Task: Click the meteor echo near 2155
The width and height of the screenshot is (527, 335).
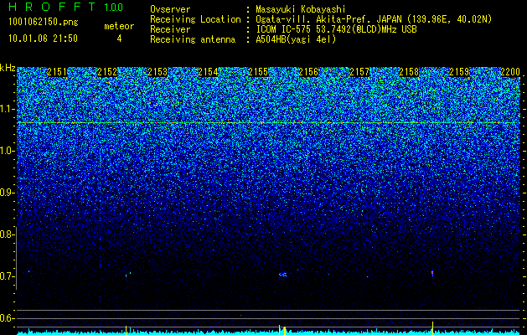Action: [x=283, y=275]
